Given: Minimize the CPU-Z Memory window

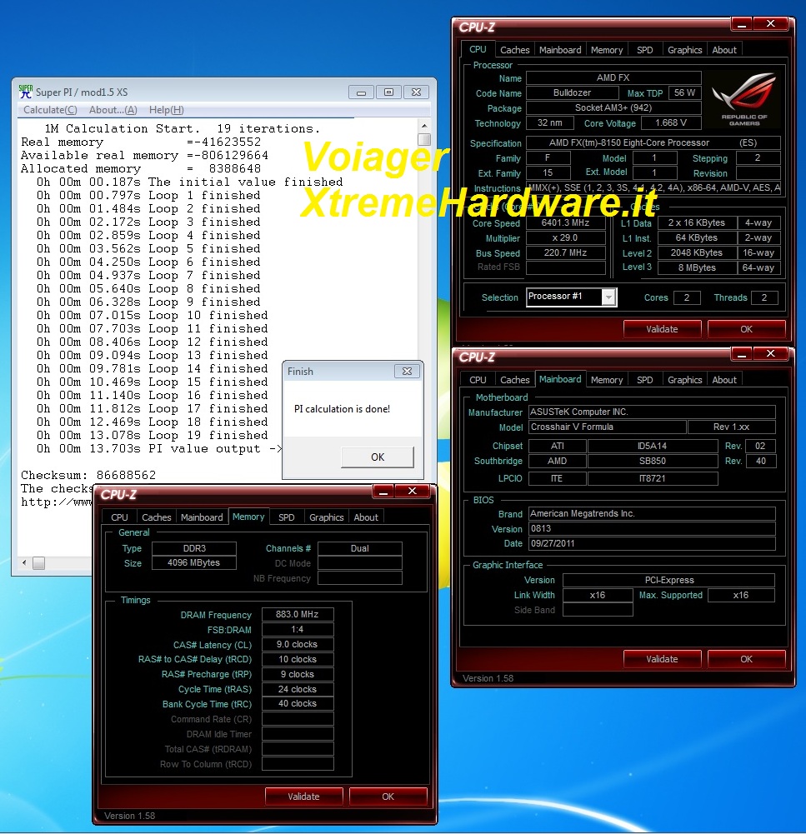Looking at the screenshot, I should [383, 492].
